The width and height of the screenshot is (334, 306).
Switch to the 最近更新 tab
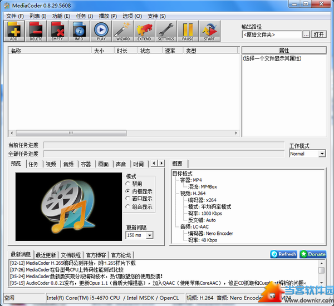point(46,255)
